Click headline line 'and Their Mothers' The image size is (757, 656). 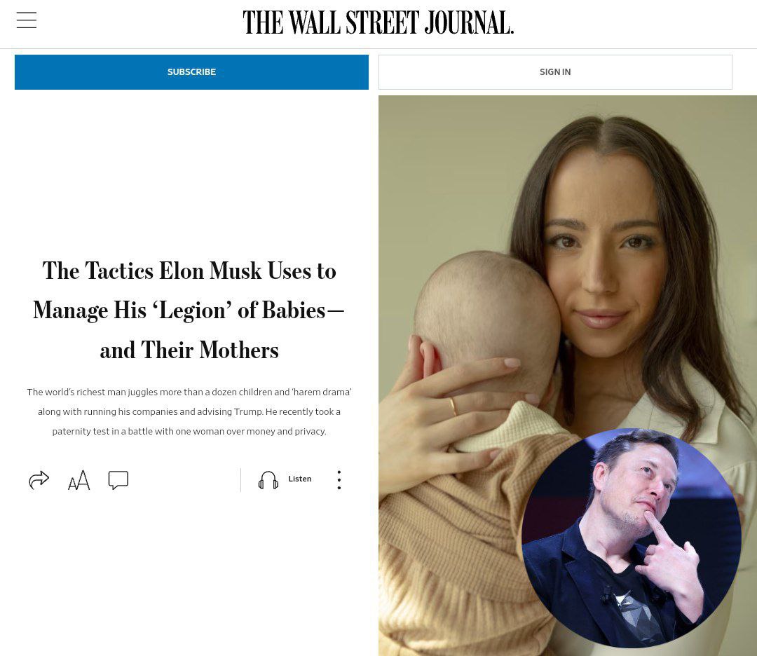pyautogui.click(x=189, y=350)
